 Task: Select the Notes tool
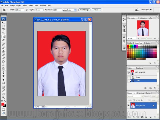pos(3,87)
